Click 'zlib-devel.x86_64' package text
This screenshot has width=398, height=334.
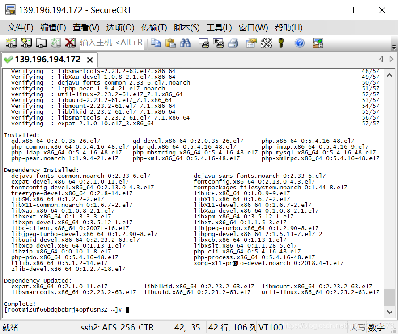42,269
